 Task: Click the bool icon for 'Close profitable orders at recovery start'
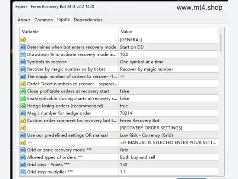point(23,91)
